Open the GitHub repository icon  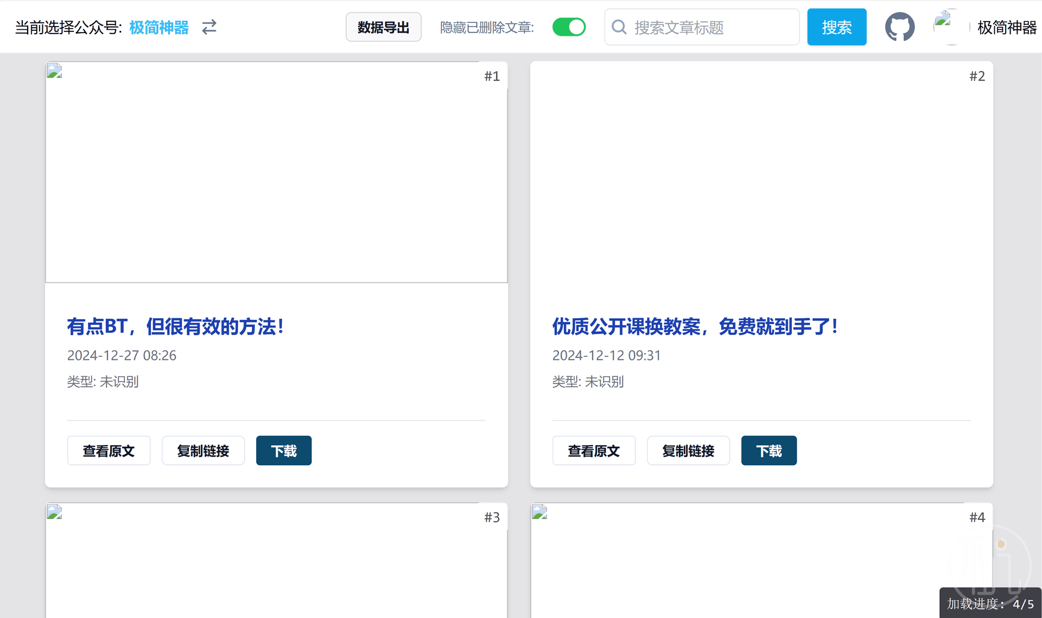coord(899,27)
